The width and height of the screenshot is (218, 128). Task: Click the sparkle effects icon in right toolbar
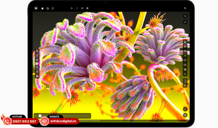coord(185,74)
